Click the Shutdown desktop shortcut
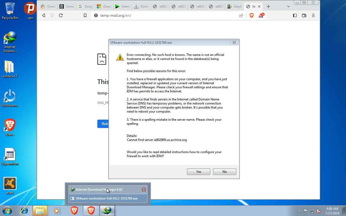The height and width of the screenshot is (216, 346). pyautogui.click(x=10, y=98)
